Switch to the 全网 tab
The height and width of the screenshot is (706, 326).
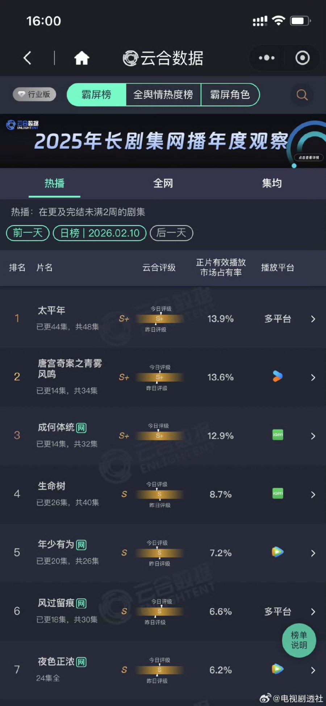(163, 183)
